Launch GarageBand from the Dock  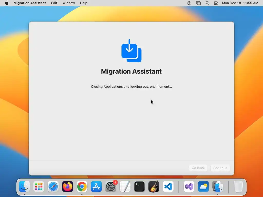click(154, 186)
